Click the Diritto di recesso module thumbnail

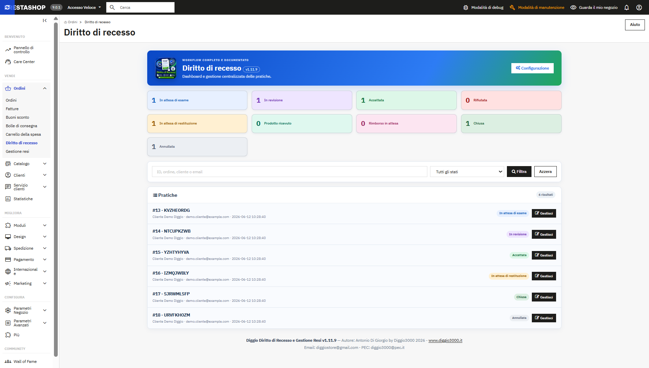(x=166, y=68)
